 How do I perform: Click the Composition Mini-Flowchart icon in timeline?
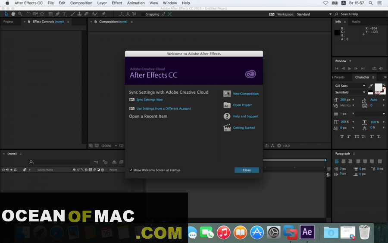click(96, 162)
